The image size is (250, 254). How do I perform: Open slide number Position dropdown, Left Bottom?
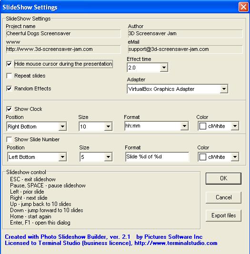tap(62, 157)
